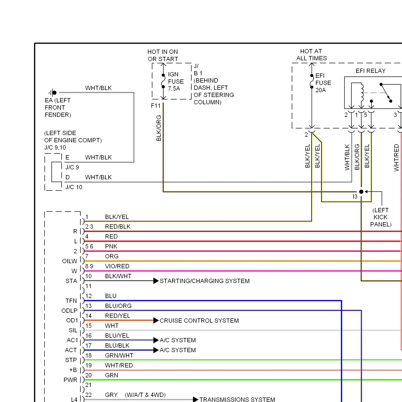Click the arrow before TRANSMISSIONS SYSTEM
Image resolution: width=402 pixels, height=402 pixels.
[x=196, y=400]
